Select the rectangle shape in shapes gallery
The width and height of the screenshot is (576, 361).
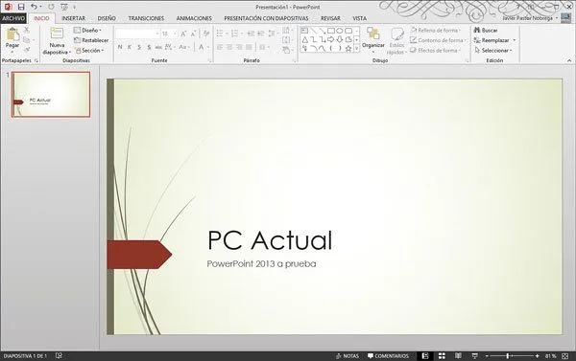[x=330, y=31]
